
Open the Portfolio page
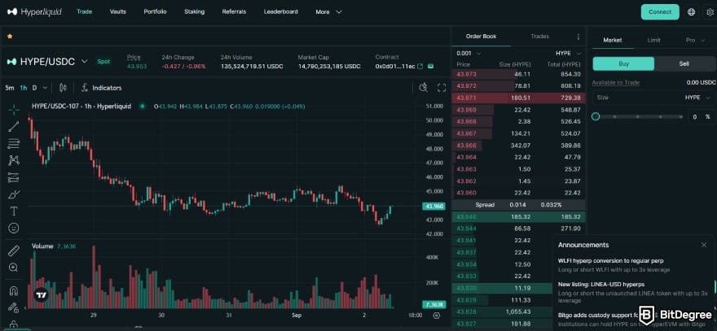155,12
